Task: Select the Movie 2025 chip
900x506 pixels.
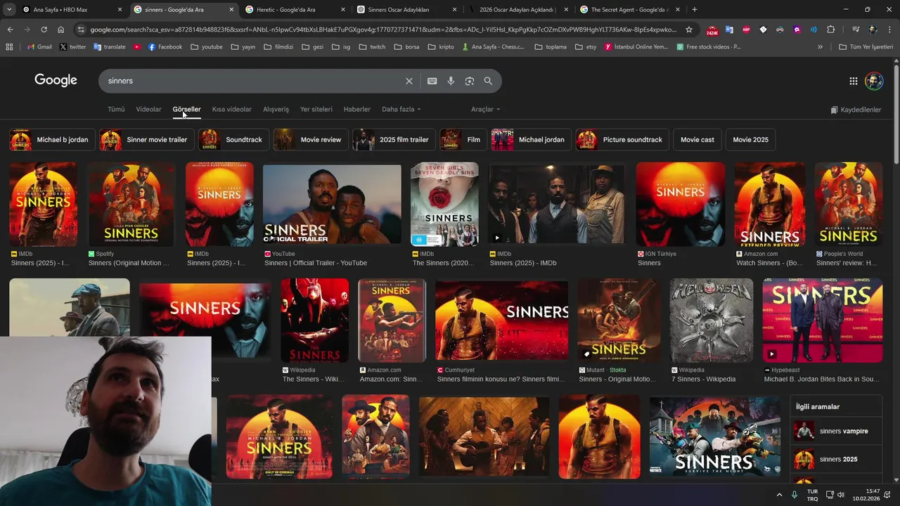Action: click(750, 140)
